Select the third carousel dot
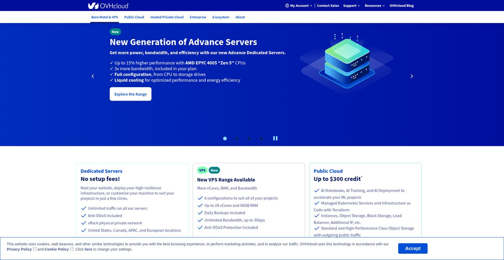 249,138
